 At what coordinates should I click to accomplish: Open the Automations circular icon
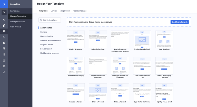click(x=4, y=37)
